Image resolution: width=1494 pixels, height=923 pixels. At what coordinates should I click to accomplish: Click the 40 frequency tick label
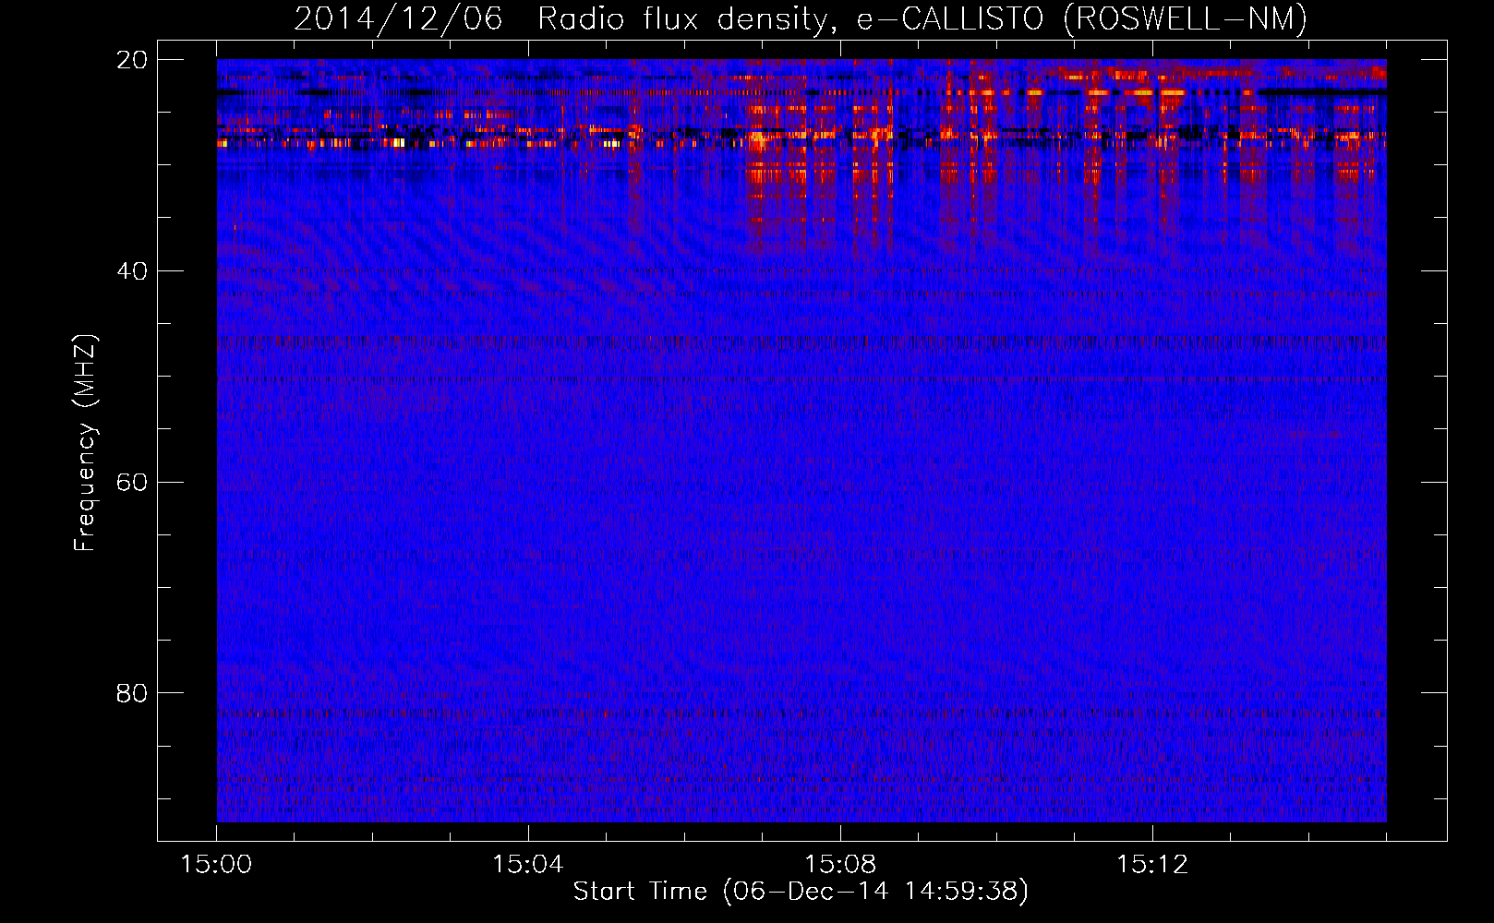pyautogui.click(x=132, y=271)
